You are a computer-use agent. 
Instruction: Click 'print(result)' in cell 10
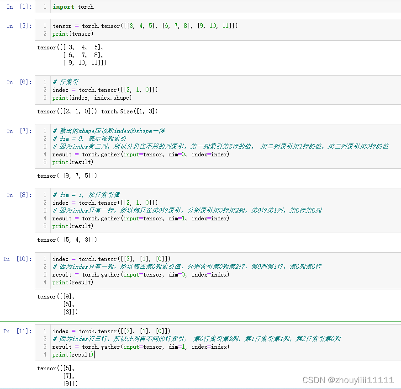[73, 282]
